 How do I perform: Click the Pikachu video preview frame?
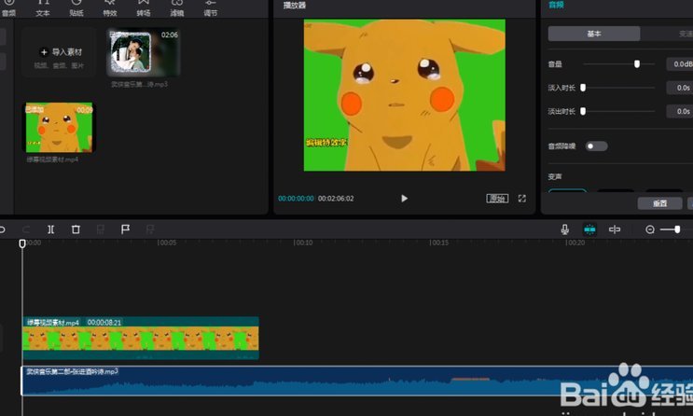pos(405,95)
